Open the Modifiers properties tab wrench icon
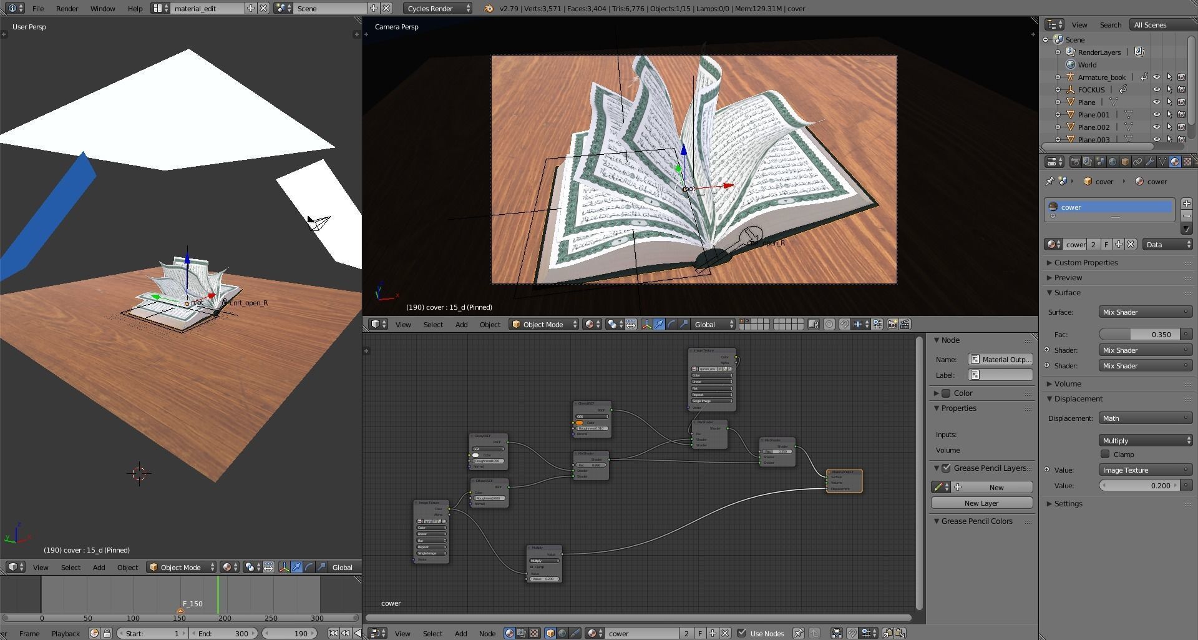Screen dimensions: 1198x640 pyautogui.click(x=1150, y=162)
